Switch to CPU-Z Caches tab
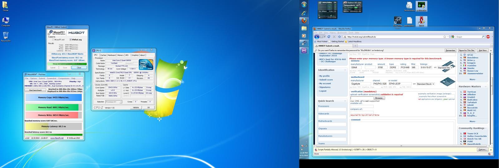The height and width of the screenshot is (168, 499). click(103, 55)
